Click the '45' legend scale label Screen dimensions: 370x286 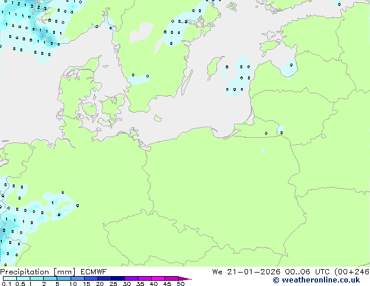(167, 284)
